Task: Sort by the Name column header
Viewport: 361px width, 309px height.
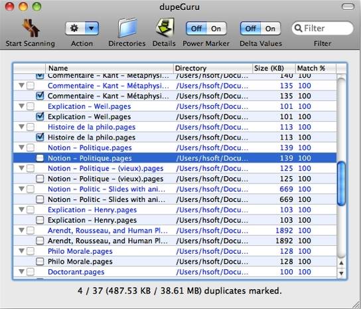Action: pyautogui.click(x=109, y=68)
